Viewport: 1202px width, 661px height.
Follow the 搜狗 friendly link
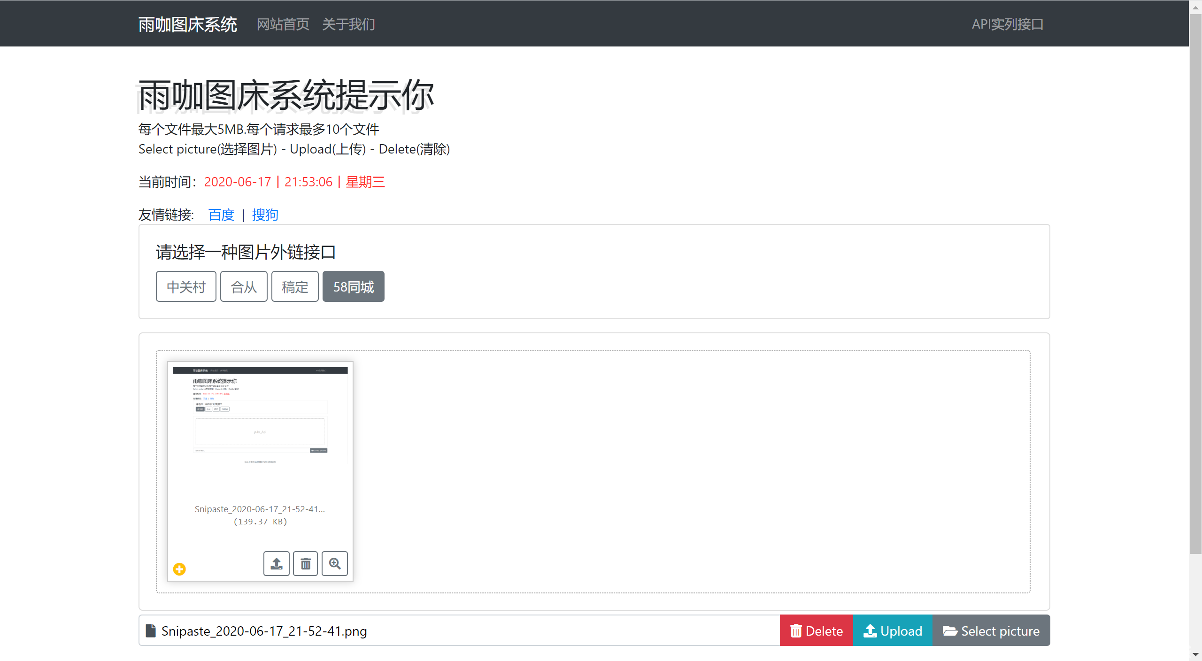coord(265,215)
